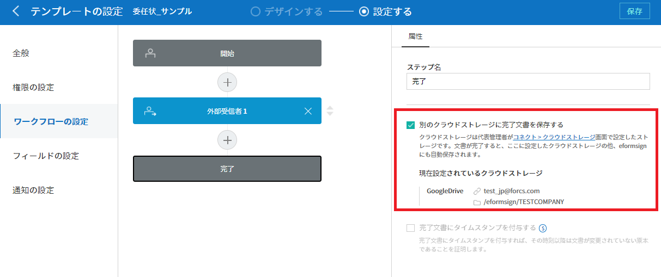Move 外部受信者 1 step up with arrow
Screen dimensions: 661x277
point(330,107)
